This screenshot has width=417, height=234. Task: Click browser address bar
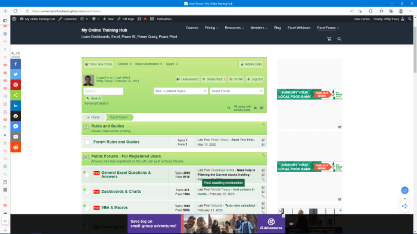[x=186, y=11]
